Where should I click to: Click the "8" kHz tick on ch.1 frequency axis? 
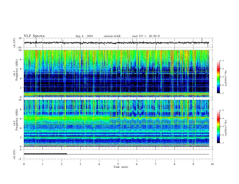tap(21, 60)
